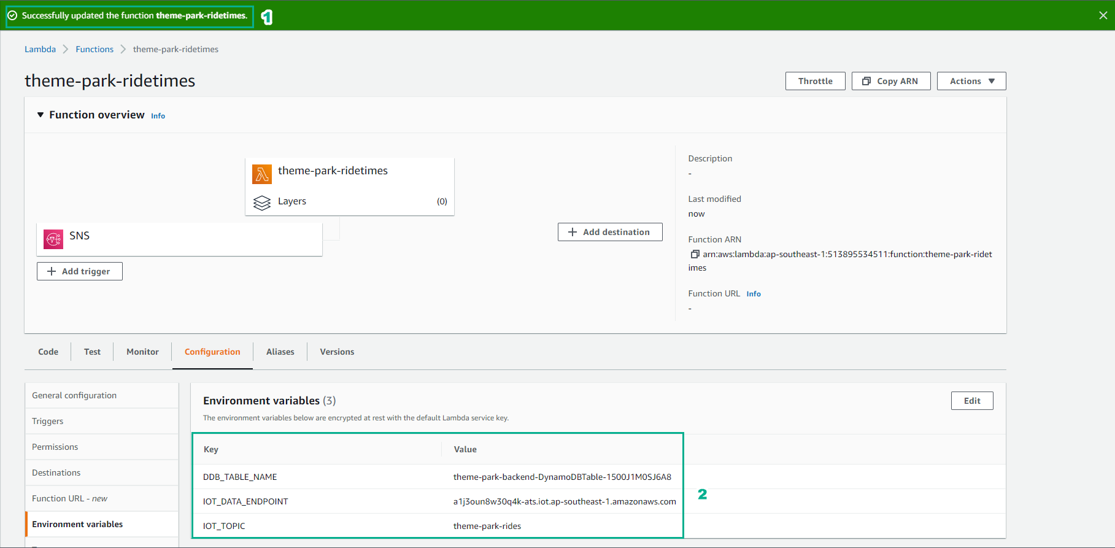
Task: Click Add destination button
Action: pyautogui.click(x=610, y=232)
